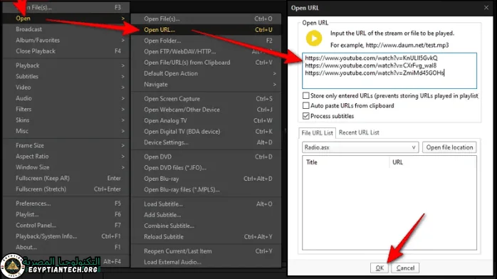Select Broadcast in main menu
The width and height of the screenshot is (497, 279).
tap(66, 29)
